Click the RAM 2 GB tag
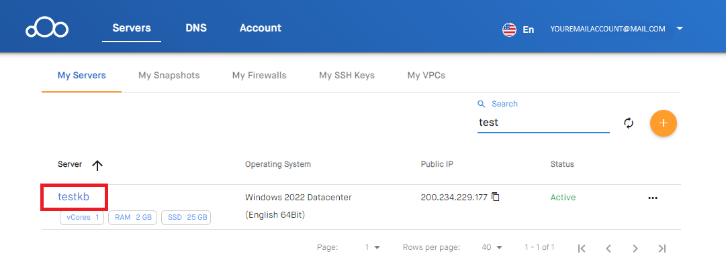726x280 pixels. 133,218
